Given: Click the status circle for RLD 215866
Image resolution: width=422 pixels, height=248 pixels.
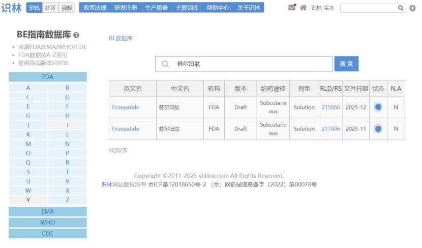Looking at the screenshot, I should 378,107.
